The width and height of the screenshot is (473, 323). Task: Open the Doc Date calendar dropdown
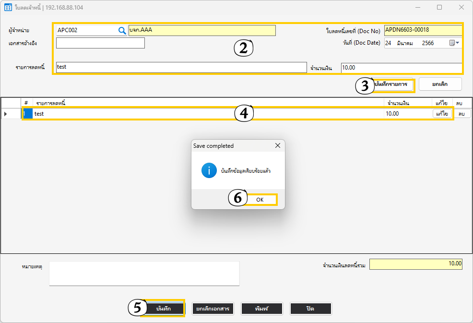[454, 43]
